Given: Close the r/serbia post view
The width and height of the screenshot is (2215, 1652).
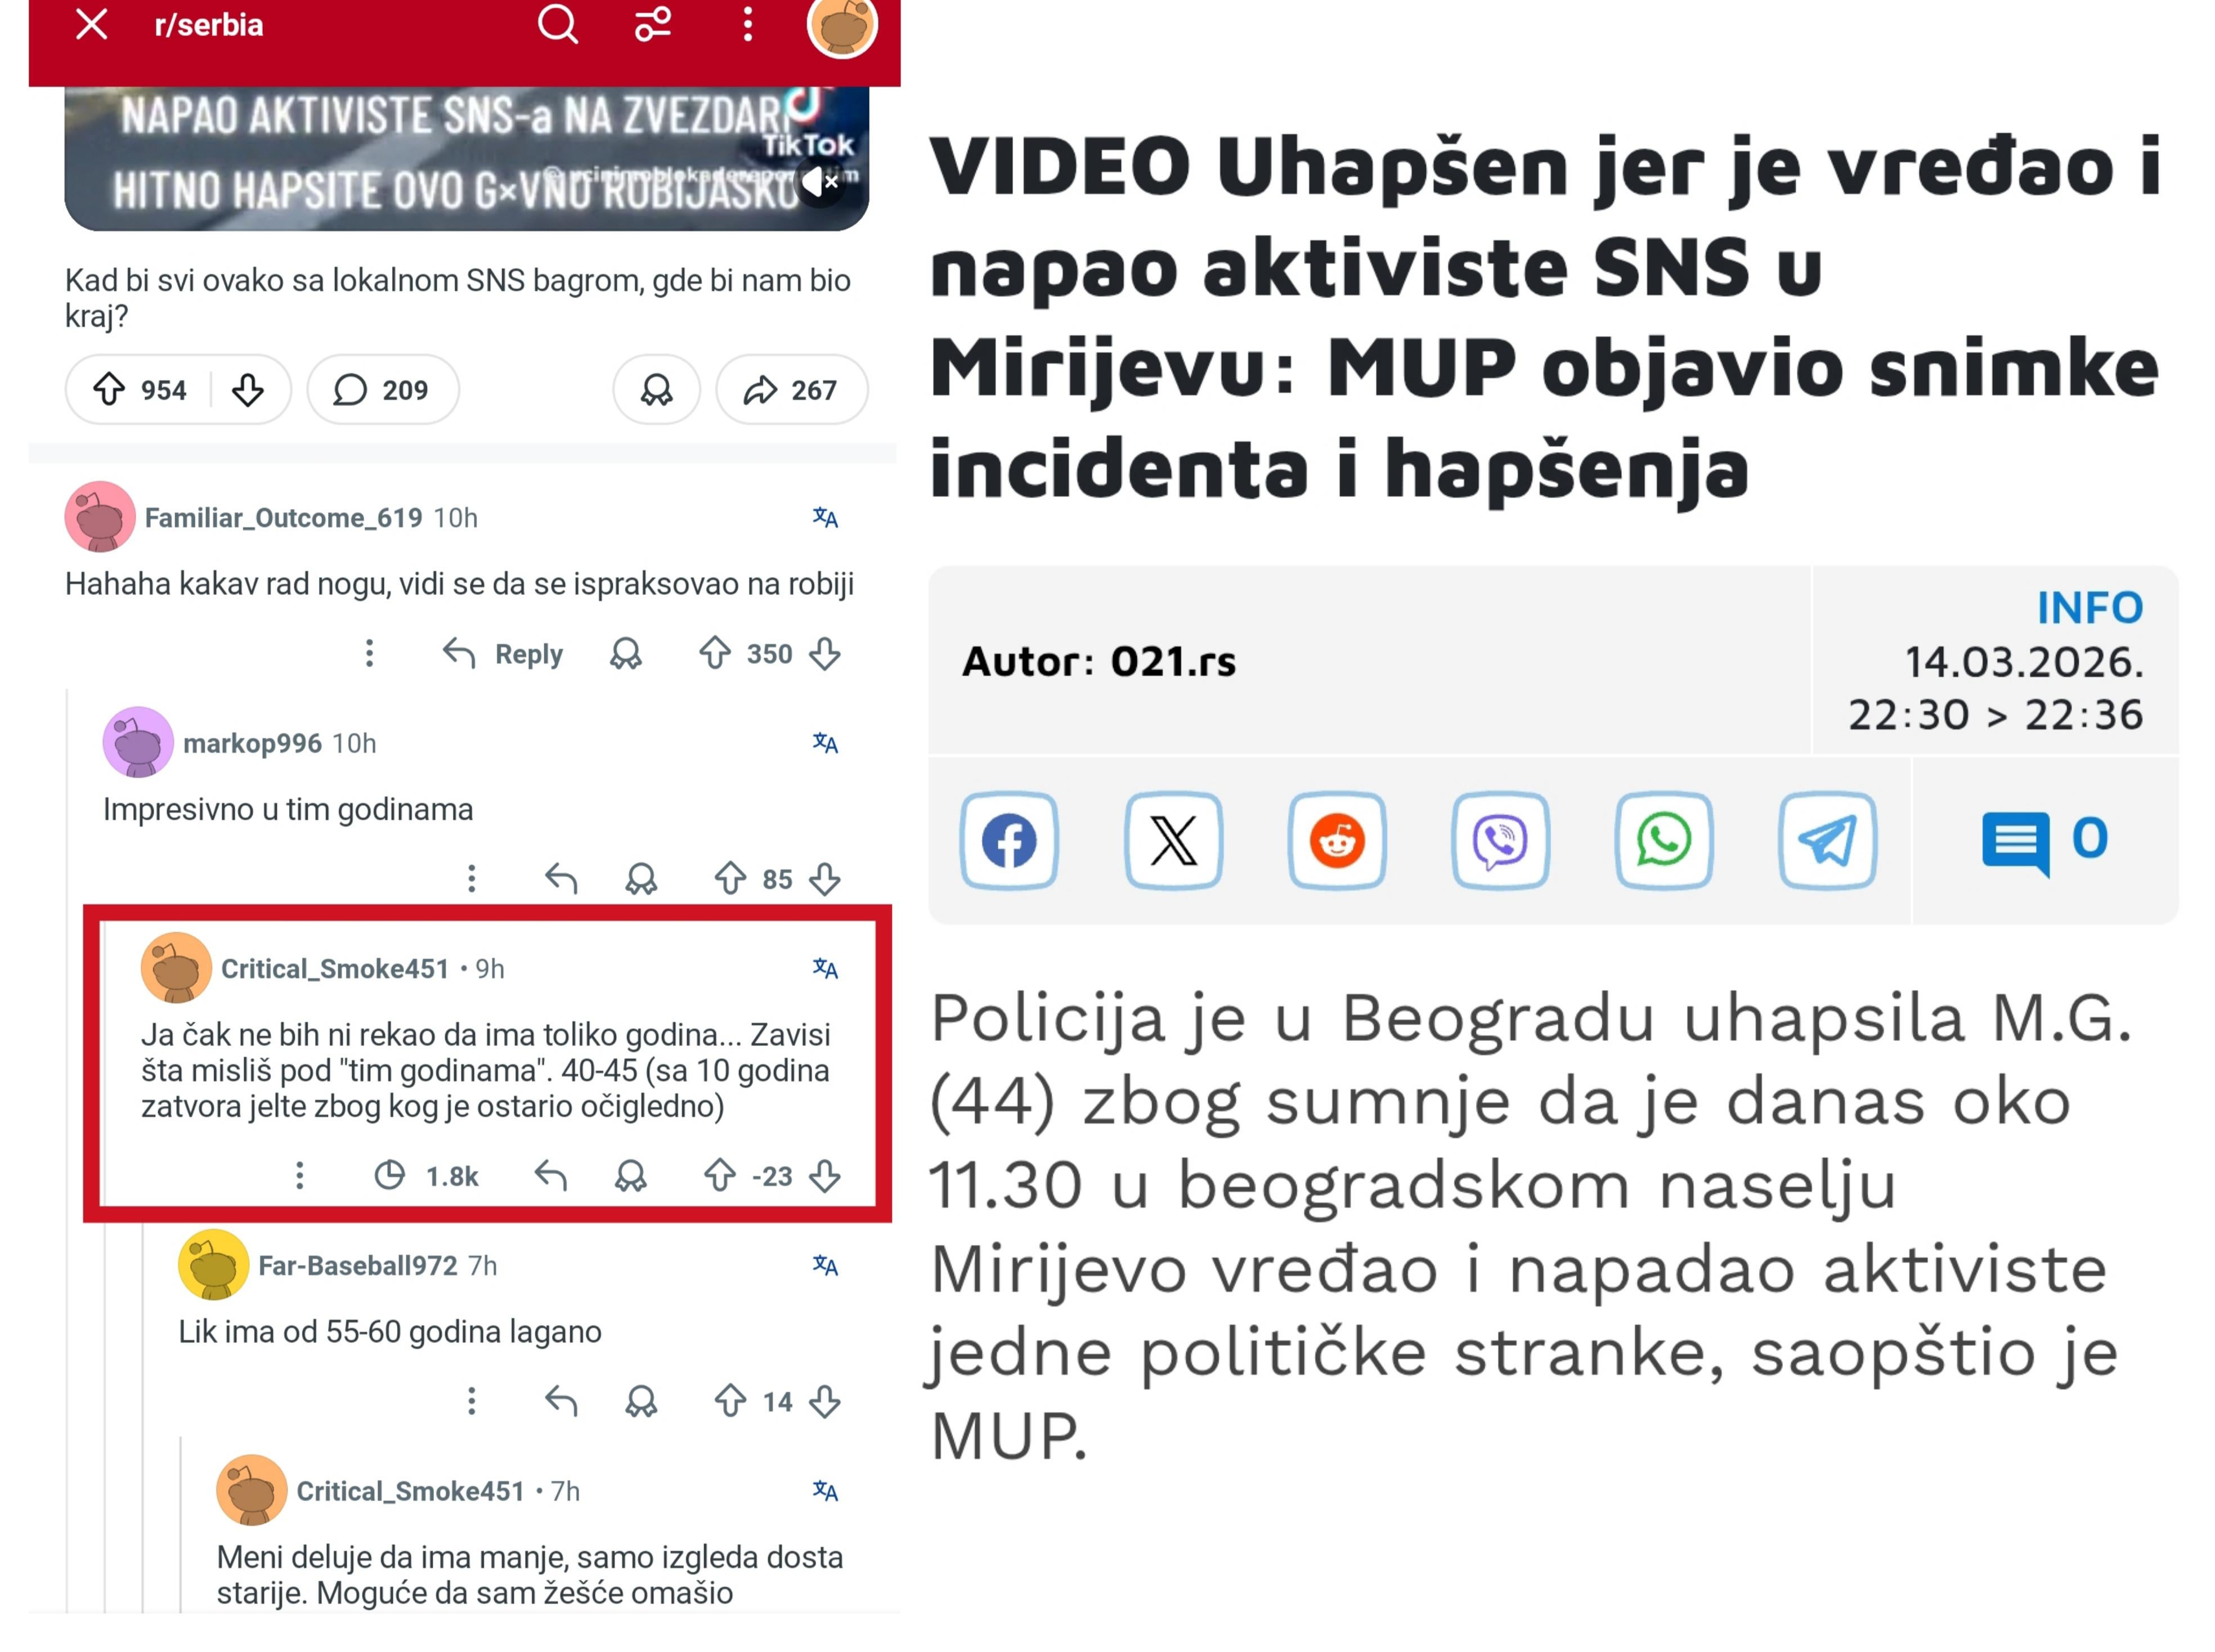Looking at the screenshot, I should pyautogui.click(x=92, y=24).
